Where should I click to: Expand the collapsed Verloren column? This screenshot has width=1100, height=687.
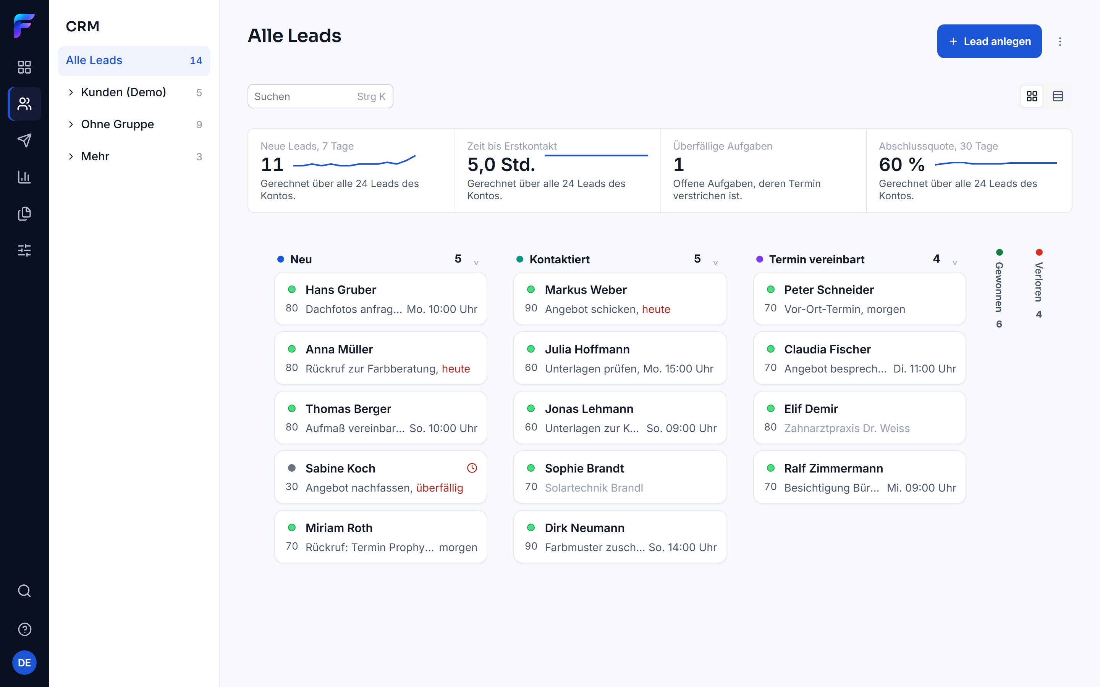tap(1039, 284)
